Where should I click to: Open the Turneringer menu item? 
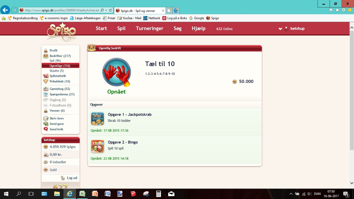pyautogui.click(x=150, y=29)
